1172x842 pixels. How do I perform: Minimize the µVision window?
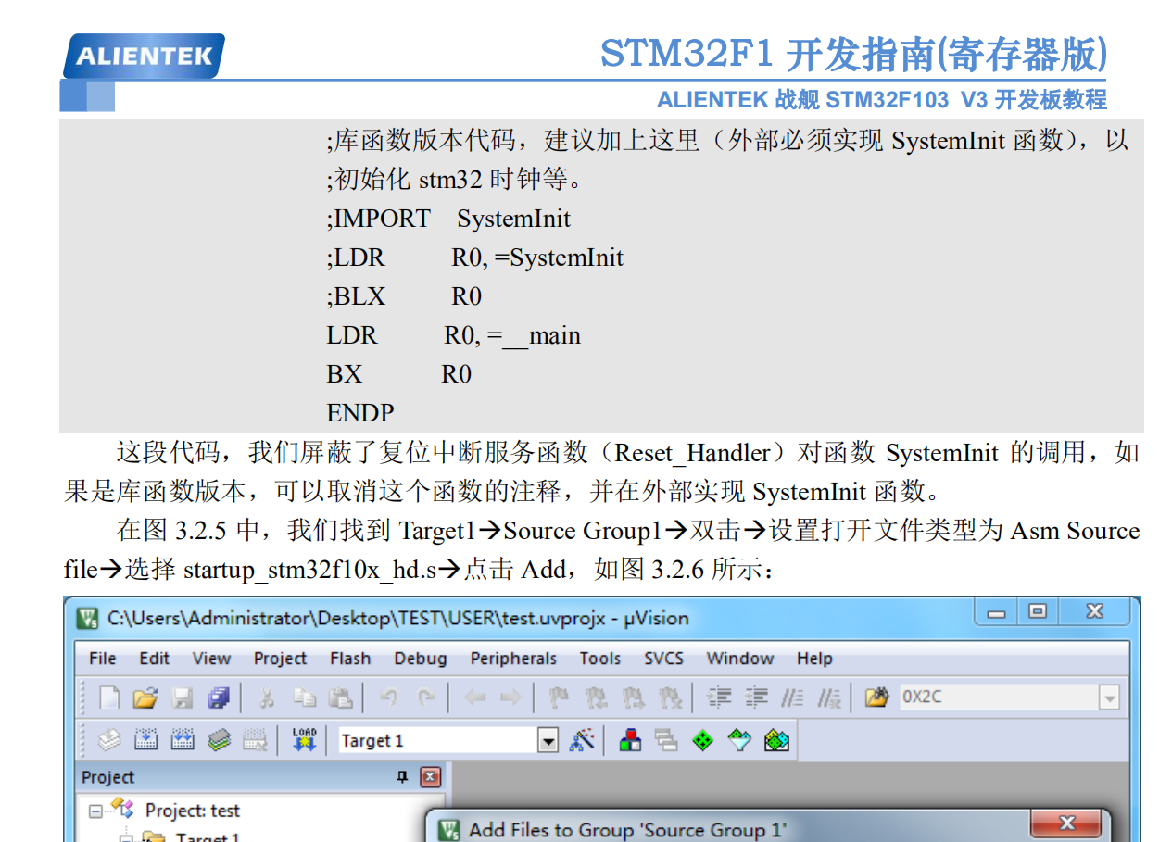tap(997, 612)
